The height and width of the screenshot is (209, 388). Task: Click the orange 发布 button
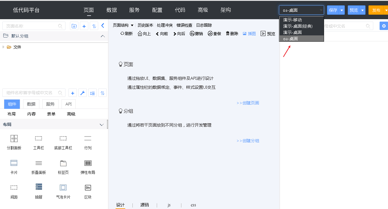click(x=376, y=10)
